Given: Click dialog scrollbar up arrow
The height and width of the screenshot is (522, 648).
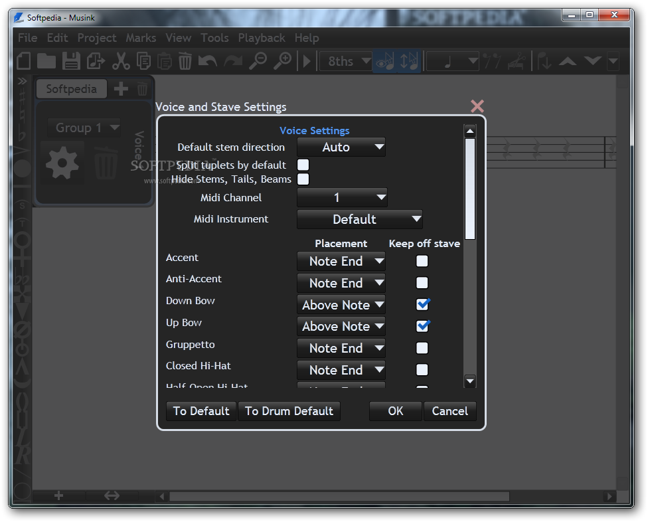Looking at the screenshot, I should point(470,131).
